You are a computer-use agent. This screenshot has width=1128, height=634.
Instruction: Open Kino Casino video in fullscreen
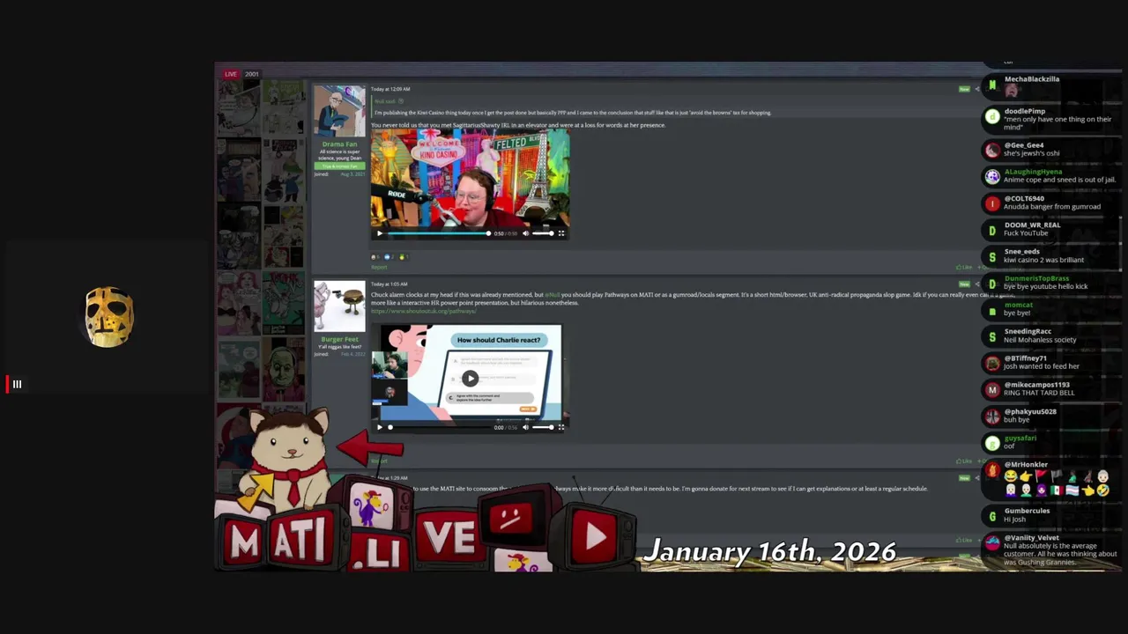(560, 233)
